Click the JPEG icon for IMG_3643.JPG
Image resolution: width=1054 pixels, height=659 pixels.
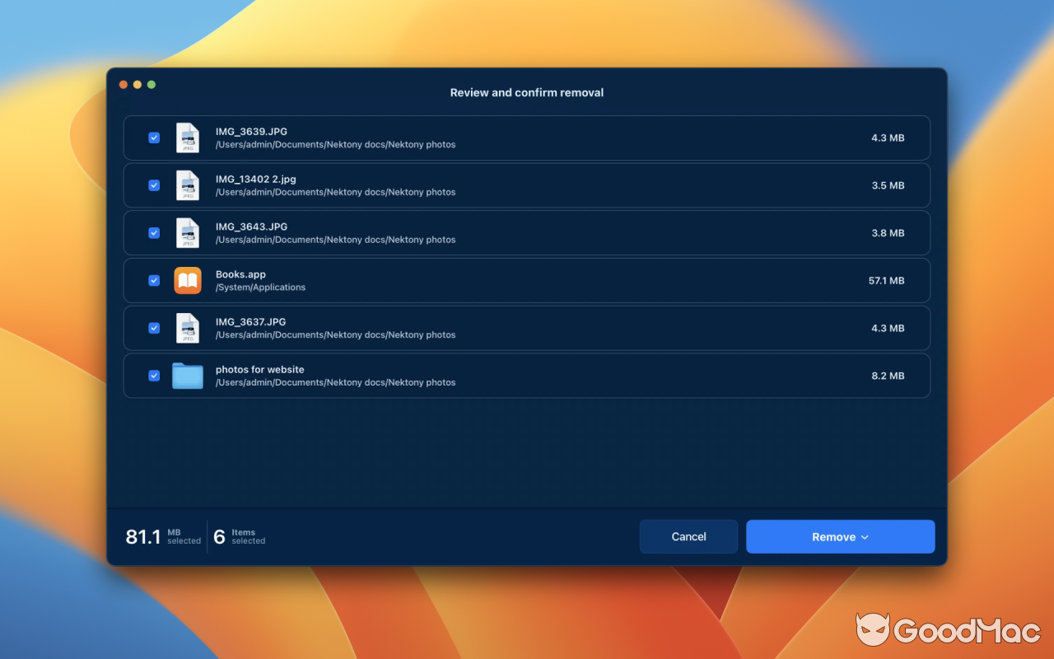188,232
